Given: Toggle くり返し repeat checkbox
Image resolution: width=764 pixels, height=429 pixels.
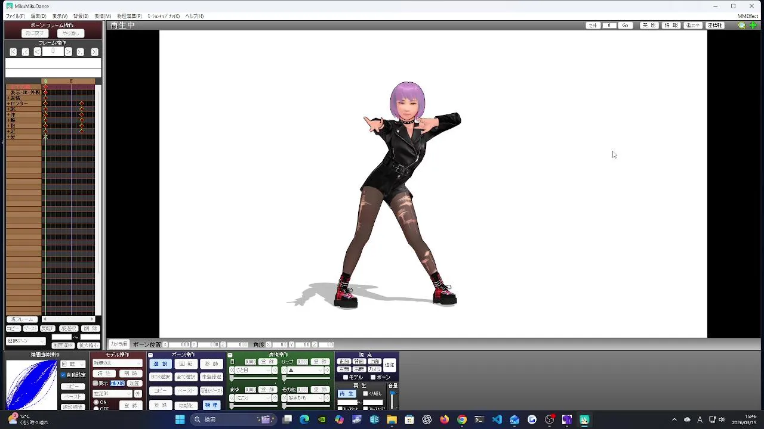Looking at the screenshot, I should click(x=365, y=393).
